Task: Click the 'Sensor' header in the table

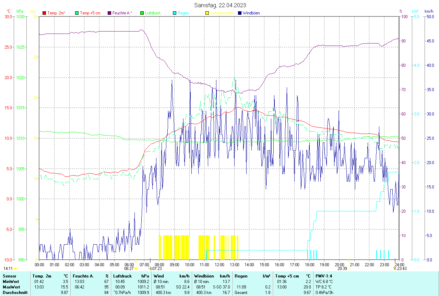Action: coord(9,276)
